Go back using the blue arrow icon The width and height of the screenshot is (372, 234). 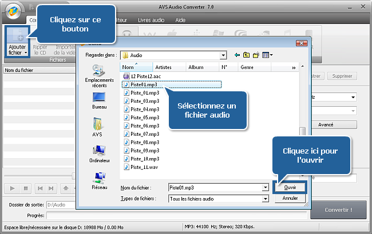point(237,55)
